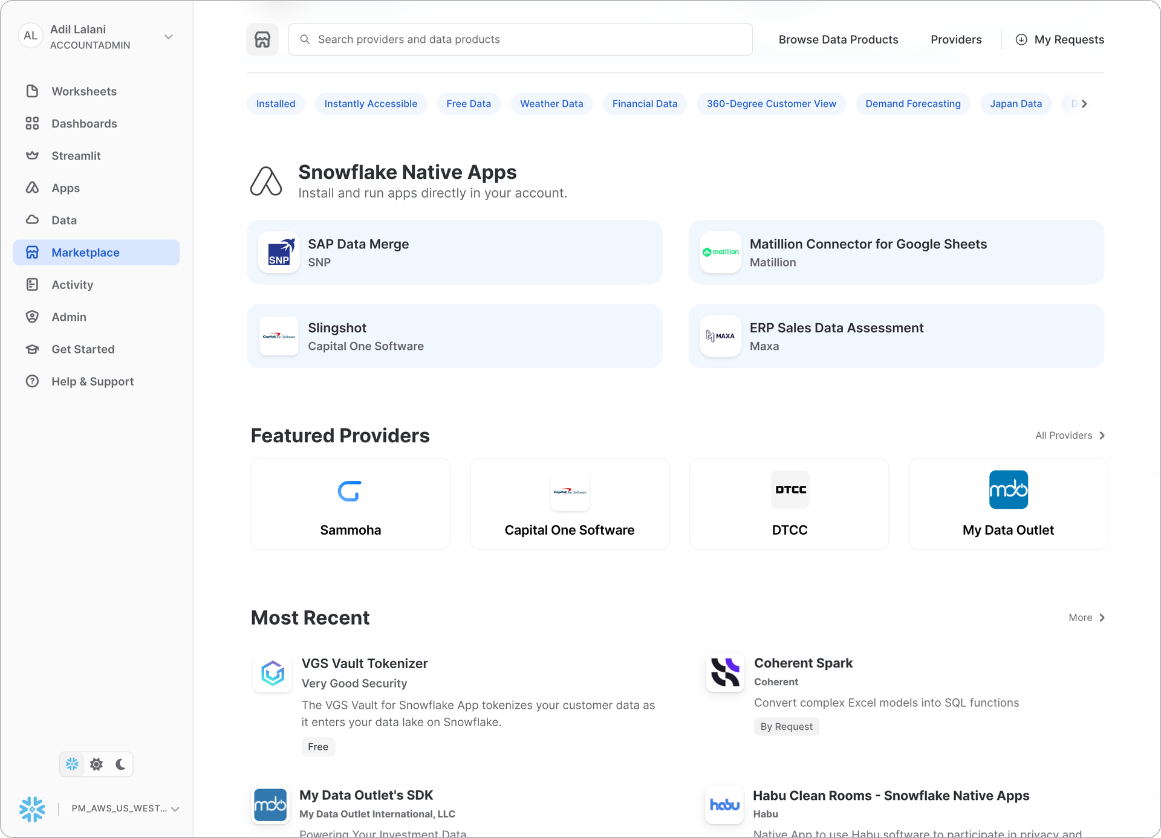The height and width of the screenshot is (838, 1161).
Task: Select the Marketplace storefront icon in sidebar
Action: point(32,253)
